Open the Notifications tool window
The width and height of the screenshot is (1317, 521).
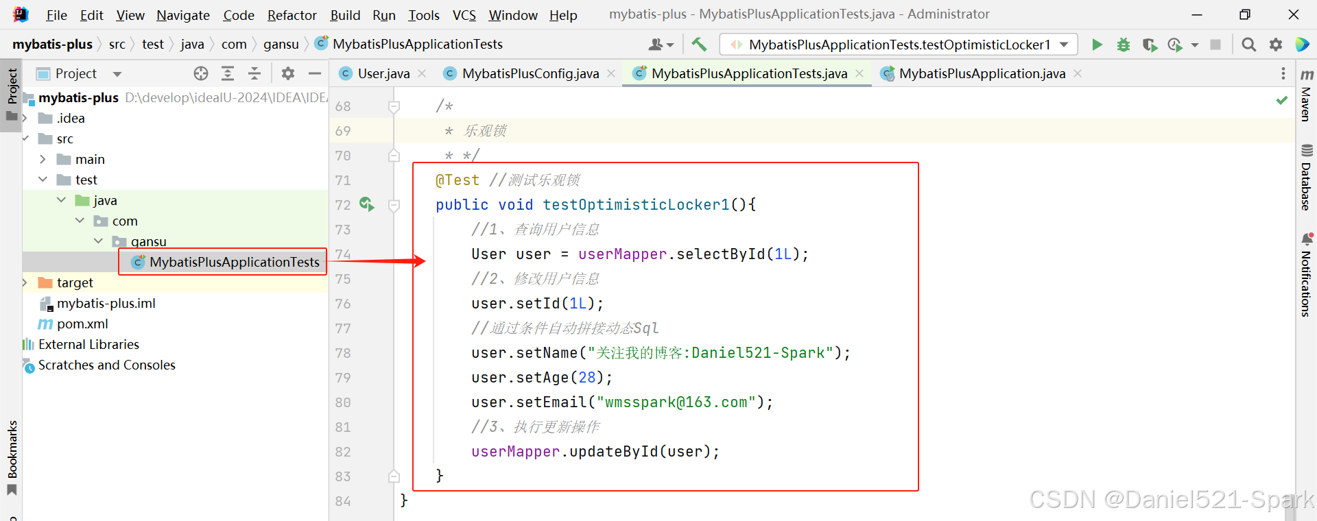1307,275
